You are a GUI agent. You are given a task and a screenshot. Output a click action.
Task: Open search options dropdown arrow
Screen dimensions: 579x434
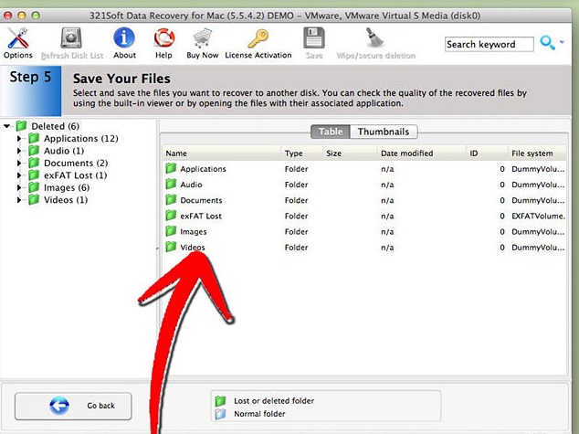pyautogui.click(x=562, y=42)
